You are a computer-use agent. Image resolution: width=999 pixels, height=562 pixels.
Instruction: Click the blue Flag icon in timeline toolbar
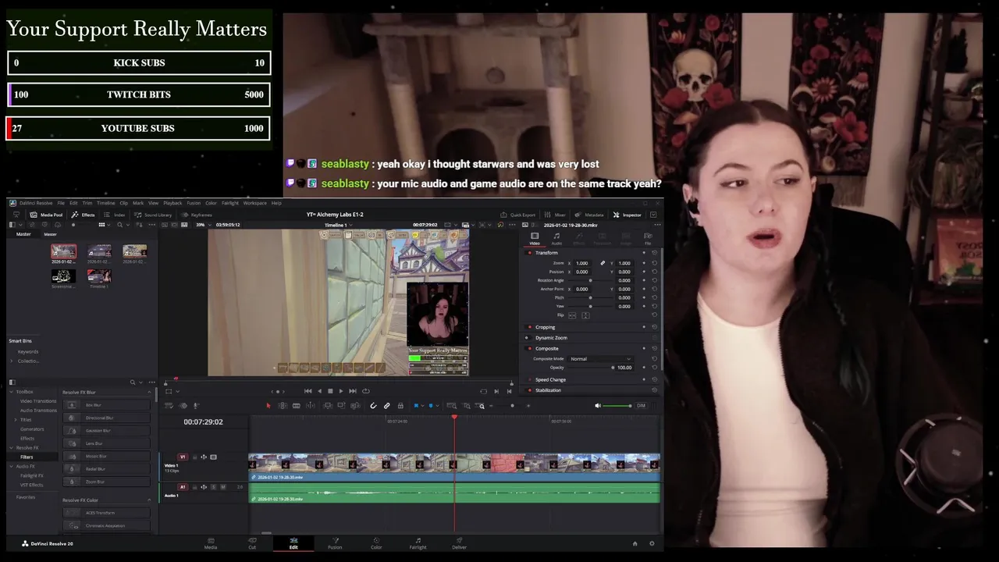[x=416, y=406]
